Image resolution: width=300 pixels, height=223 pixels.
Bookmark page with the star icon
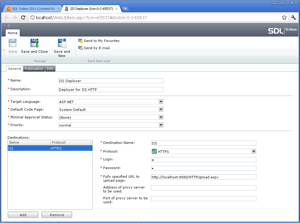[284, 18]
